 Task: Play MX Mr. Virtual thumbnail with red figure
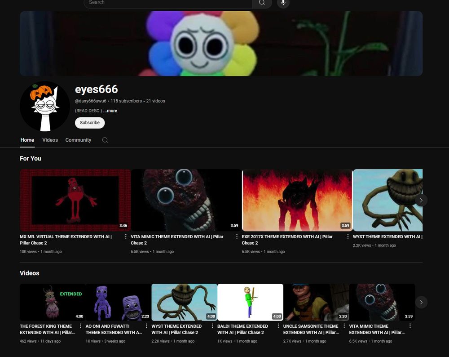[75, 200]
